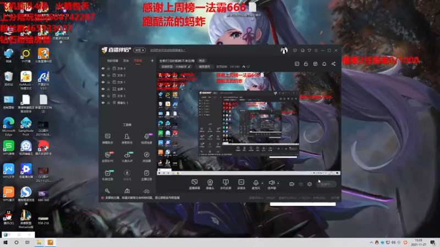The image size is (440, 247).
Task: Click the 修改 button beside room title
Action: click(202, 61)
